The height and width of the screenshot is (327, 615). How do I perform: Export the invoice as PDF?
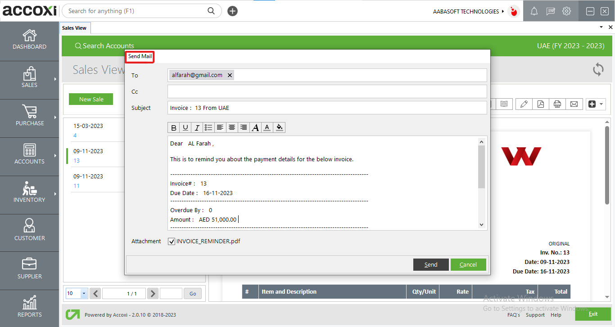(540, 104)
